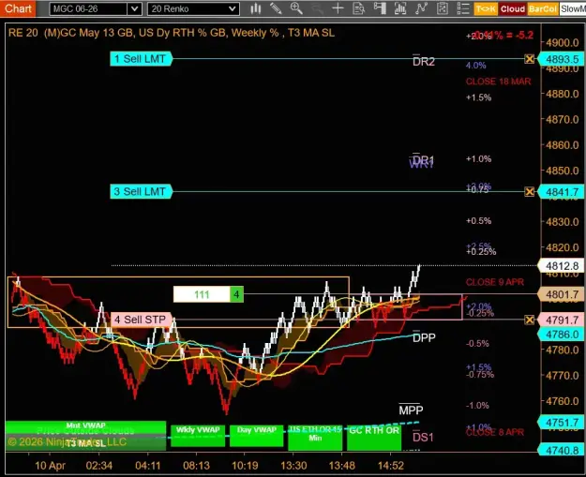The height and width of the screenshot is (477, 586).
Task: Click the greyed zoom out icon
Action: click(317, 8)
